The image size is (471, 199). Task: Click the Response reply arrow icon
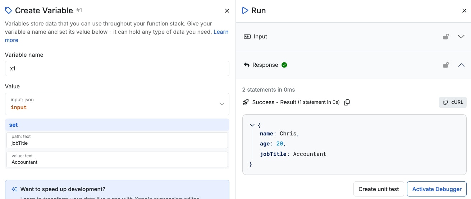[247, 65]
